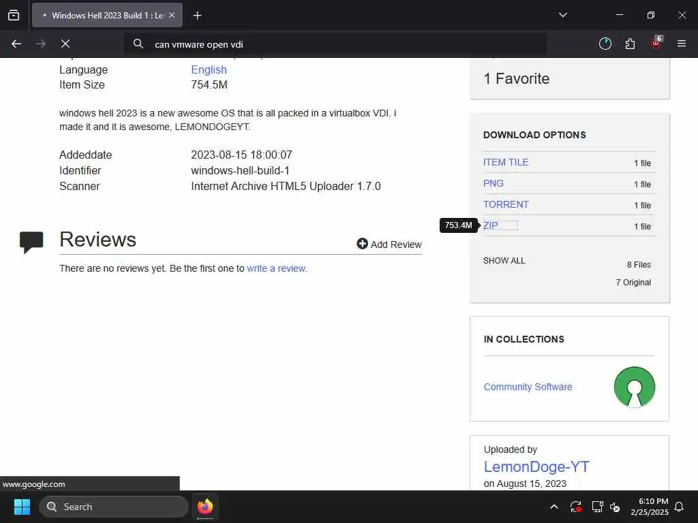The height and width of the screenshot is (523, 698).
Task: Click SHOW ALL download files
Action: (504, 261)
